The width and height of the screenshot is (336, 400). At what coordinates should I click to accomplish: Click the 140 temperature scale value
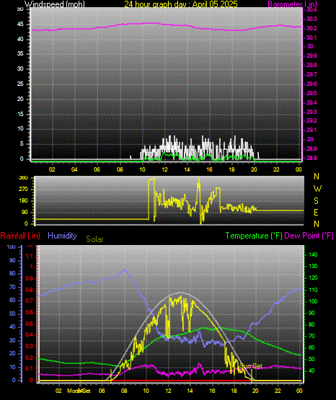click(313, 254)
